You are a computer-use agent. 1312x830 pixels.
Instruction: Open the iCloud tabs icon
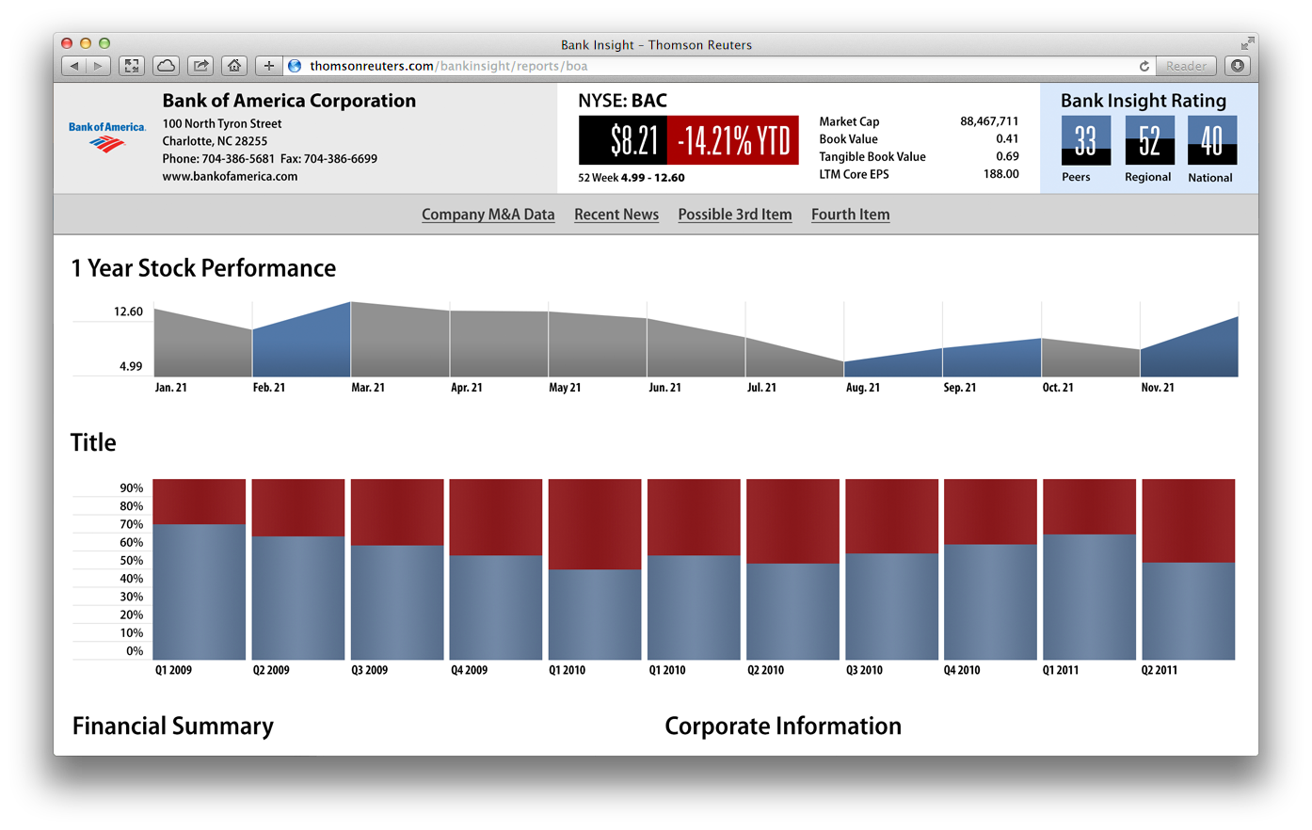(x=166, y=66)
